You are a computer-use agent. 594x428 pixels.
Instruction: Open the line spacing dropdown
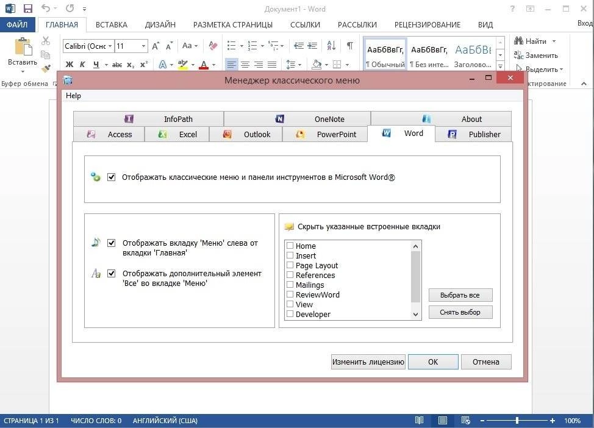click(x=293, y=65)
